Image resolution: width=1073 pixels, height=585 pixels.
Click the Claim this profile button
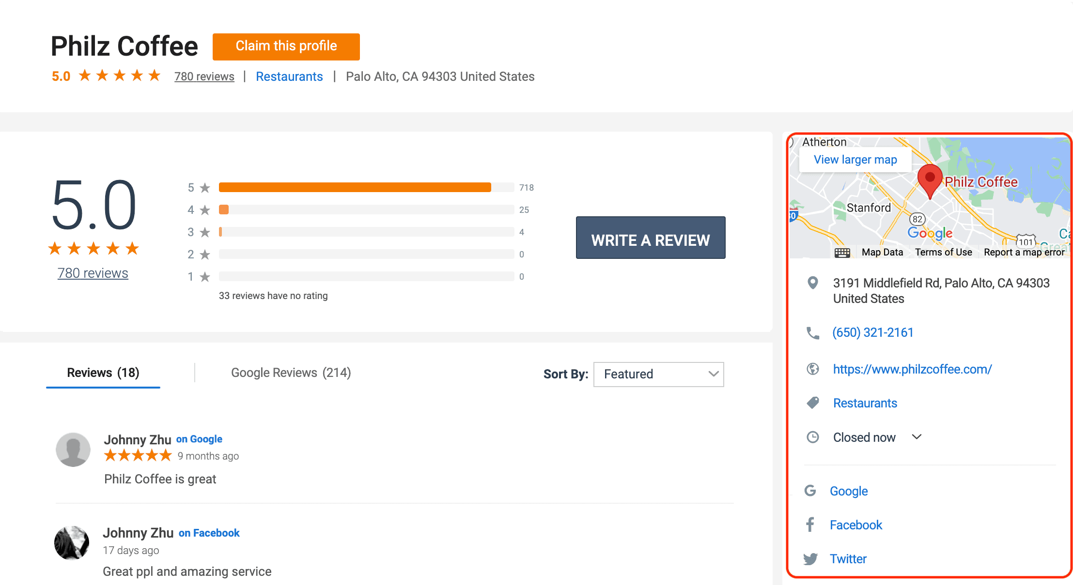point(286,46)
